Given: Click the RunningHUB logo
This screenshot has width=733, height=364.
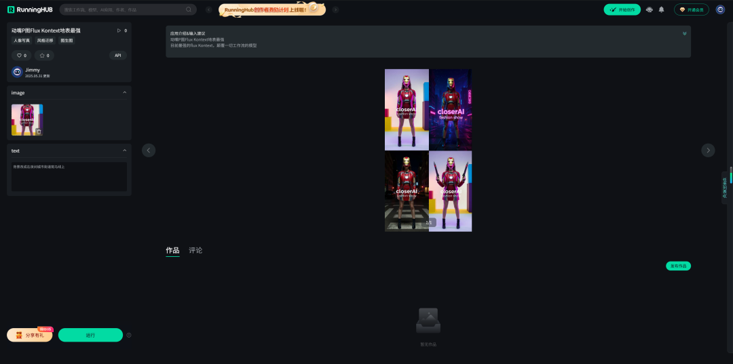Looking at the screenshot, I should pos(29,9).
